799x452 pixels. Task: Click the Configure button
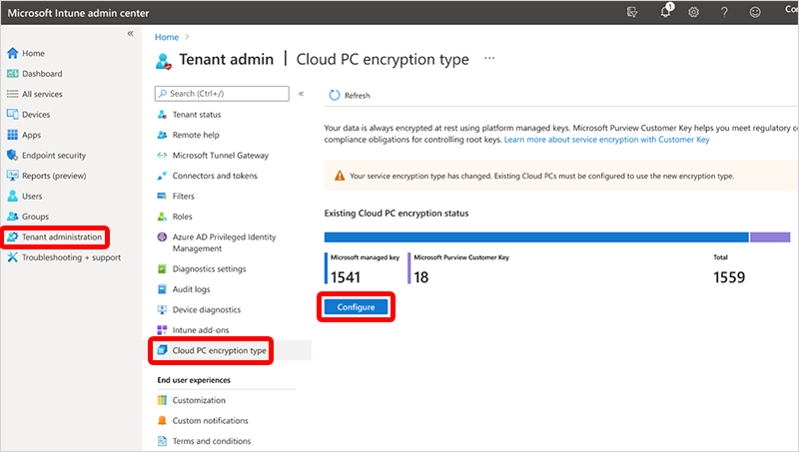(356, 307)
